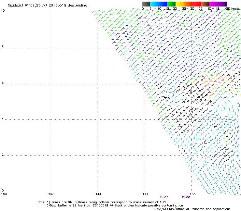Click the longitude '-144' axis label

(x=97, y=194)
